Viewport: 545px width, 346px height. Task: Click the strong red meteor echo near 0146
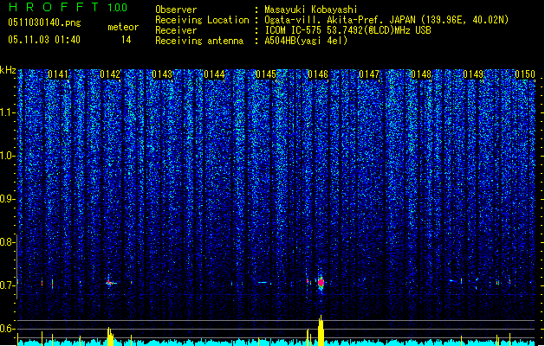click(x=321, y=283)
